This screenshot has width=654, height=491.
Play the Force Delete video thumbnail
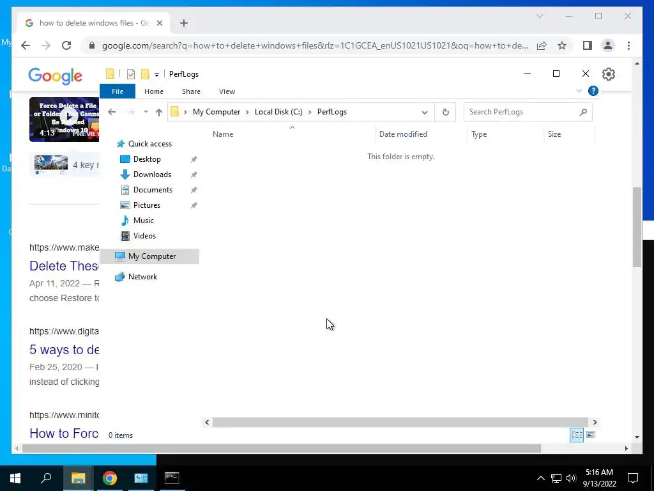point(65,120)
